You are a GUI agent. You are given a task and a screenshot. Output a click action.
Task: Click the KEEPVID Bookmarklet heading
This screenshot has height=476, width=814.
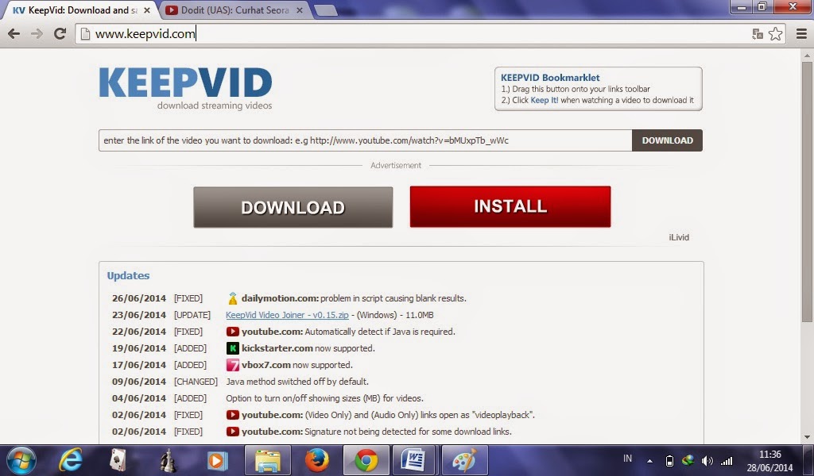pos(550,78)
